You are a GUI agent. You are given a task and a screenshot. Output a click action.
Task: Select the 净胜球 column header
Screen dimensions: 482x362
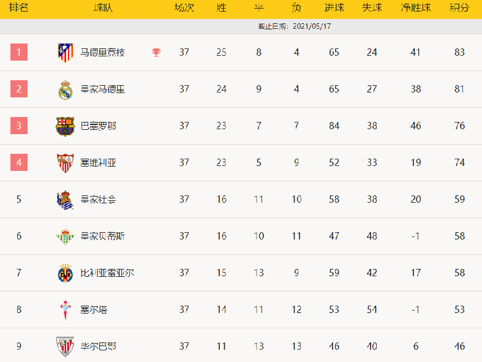[x=416, y=7]
